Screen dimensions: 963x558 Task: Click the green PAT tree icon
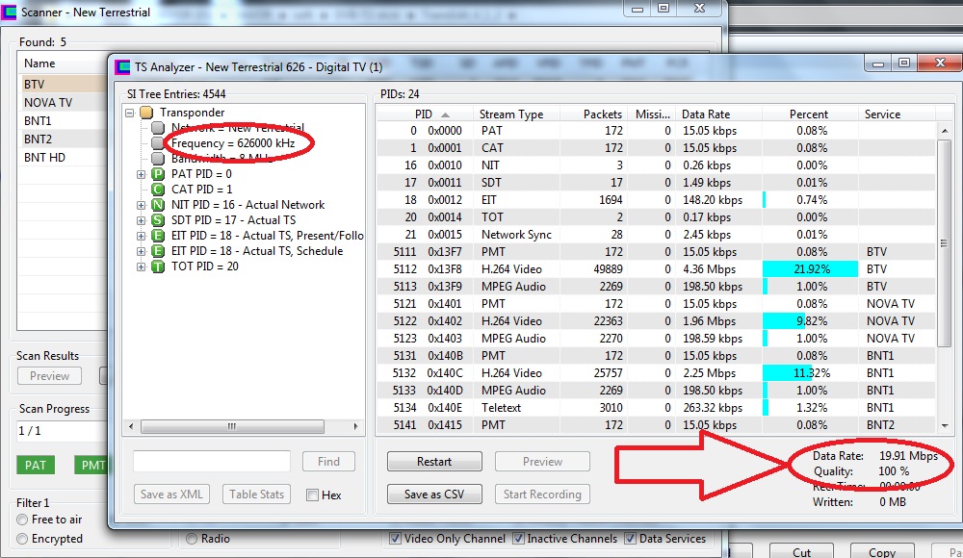[x=158, y=174]
